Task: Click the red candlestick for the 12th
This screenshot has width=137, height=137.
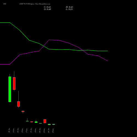Action: [x=19, y=104]
